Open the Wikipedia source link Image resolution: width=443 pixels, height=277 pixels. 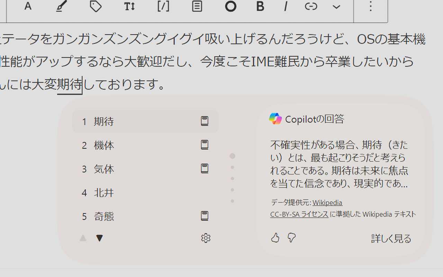(327, 203)
